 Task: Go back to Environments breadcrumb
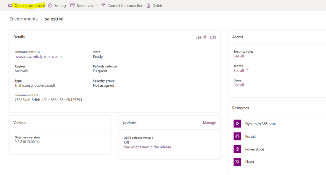click(24, 19)
